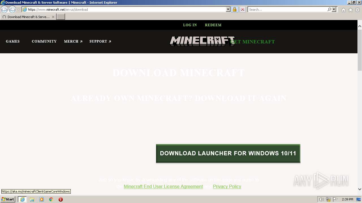Click the magnifier search icon

[x=329, y=9]
